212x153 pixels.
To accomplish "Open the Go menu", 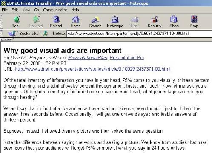I will pos(37,10).
